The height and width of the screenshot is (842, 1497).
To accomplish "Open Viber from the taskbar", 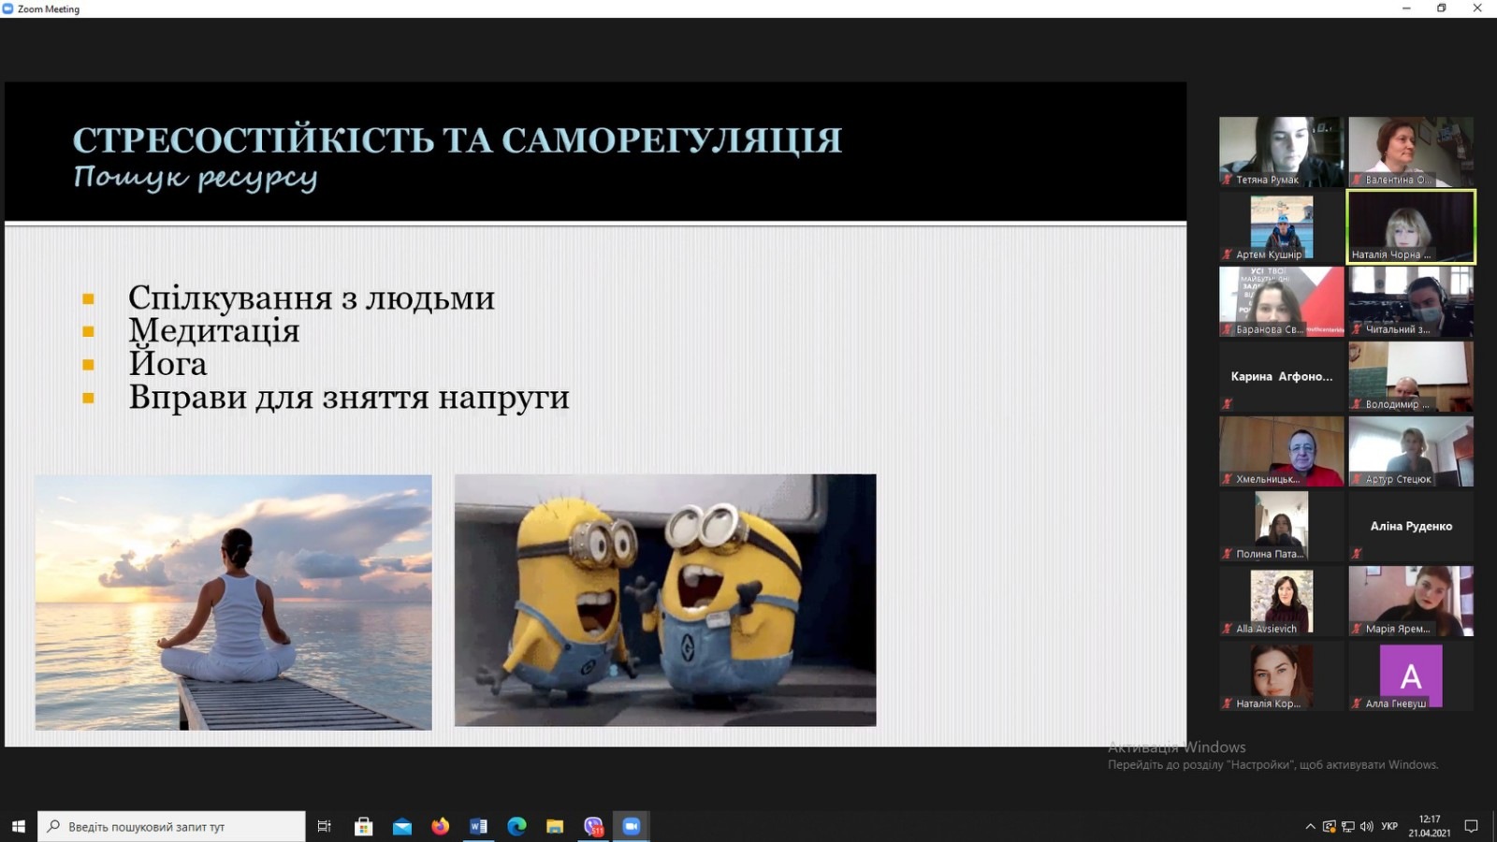I will 593,826.
